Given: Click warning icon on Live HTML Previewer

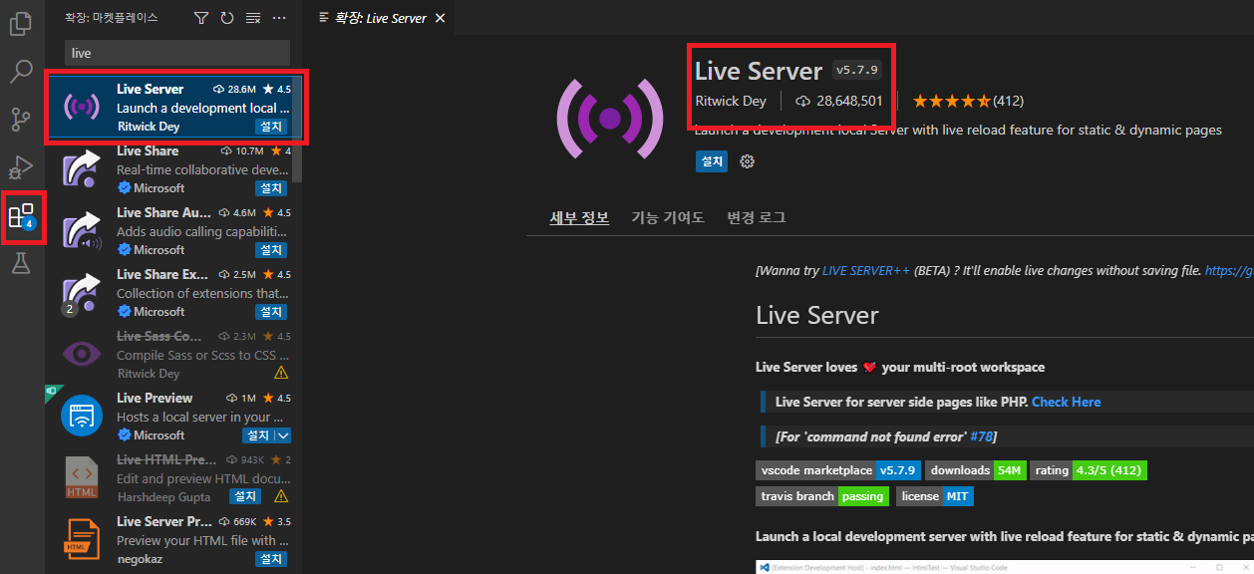Looking at the screenshot, I should coord(281,496).
